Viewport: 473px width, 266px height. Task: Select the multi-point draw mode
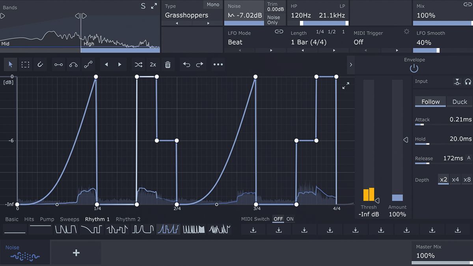tap(88, 64)
